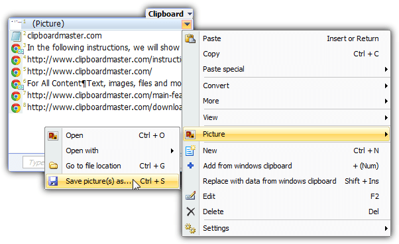Click the Type search input field
399x244 pixels.
coord(34,162)
